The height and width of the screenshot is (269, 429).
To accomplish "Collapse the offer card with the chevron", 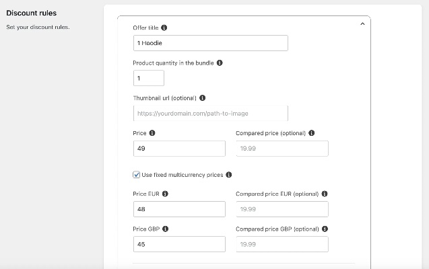I will [x=362, y=24].
